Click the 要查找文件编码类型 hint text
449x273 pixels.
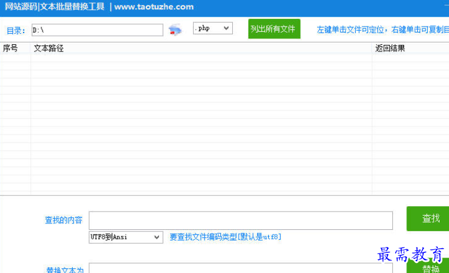tap(225, 237)
